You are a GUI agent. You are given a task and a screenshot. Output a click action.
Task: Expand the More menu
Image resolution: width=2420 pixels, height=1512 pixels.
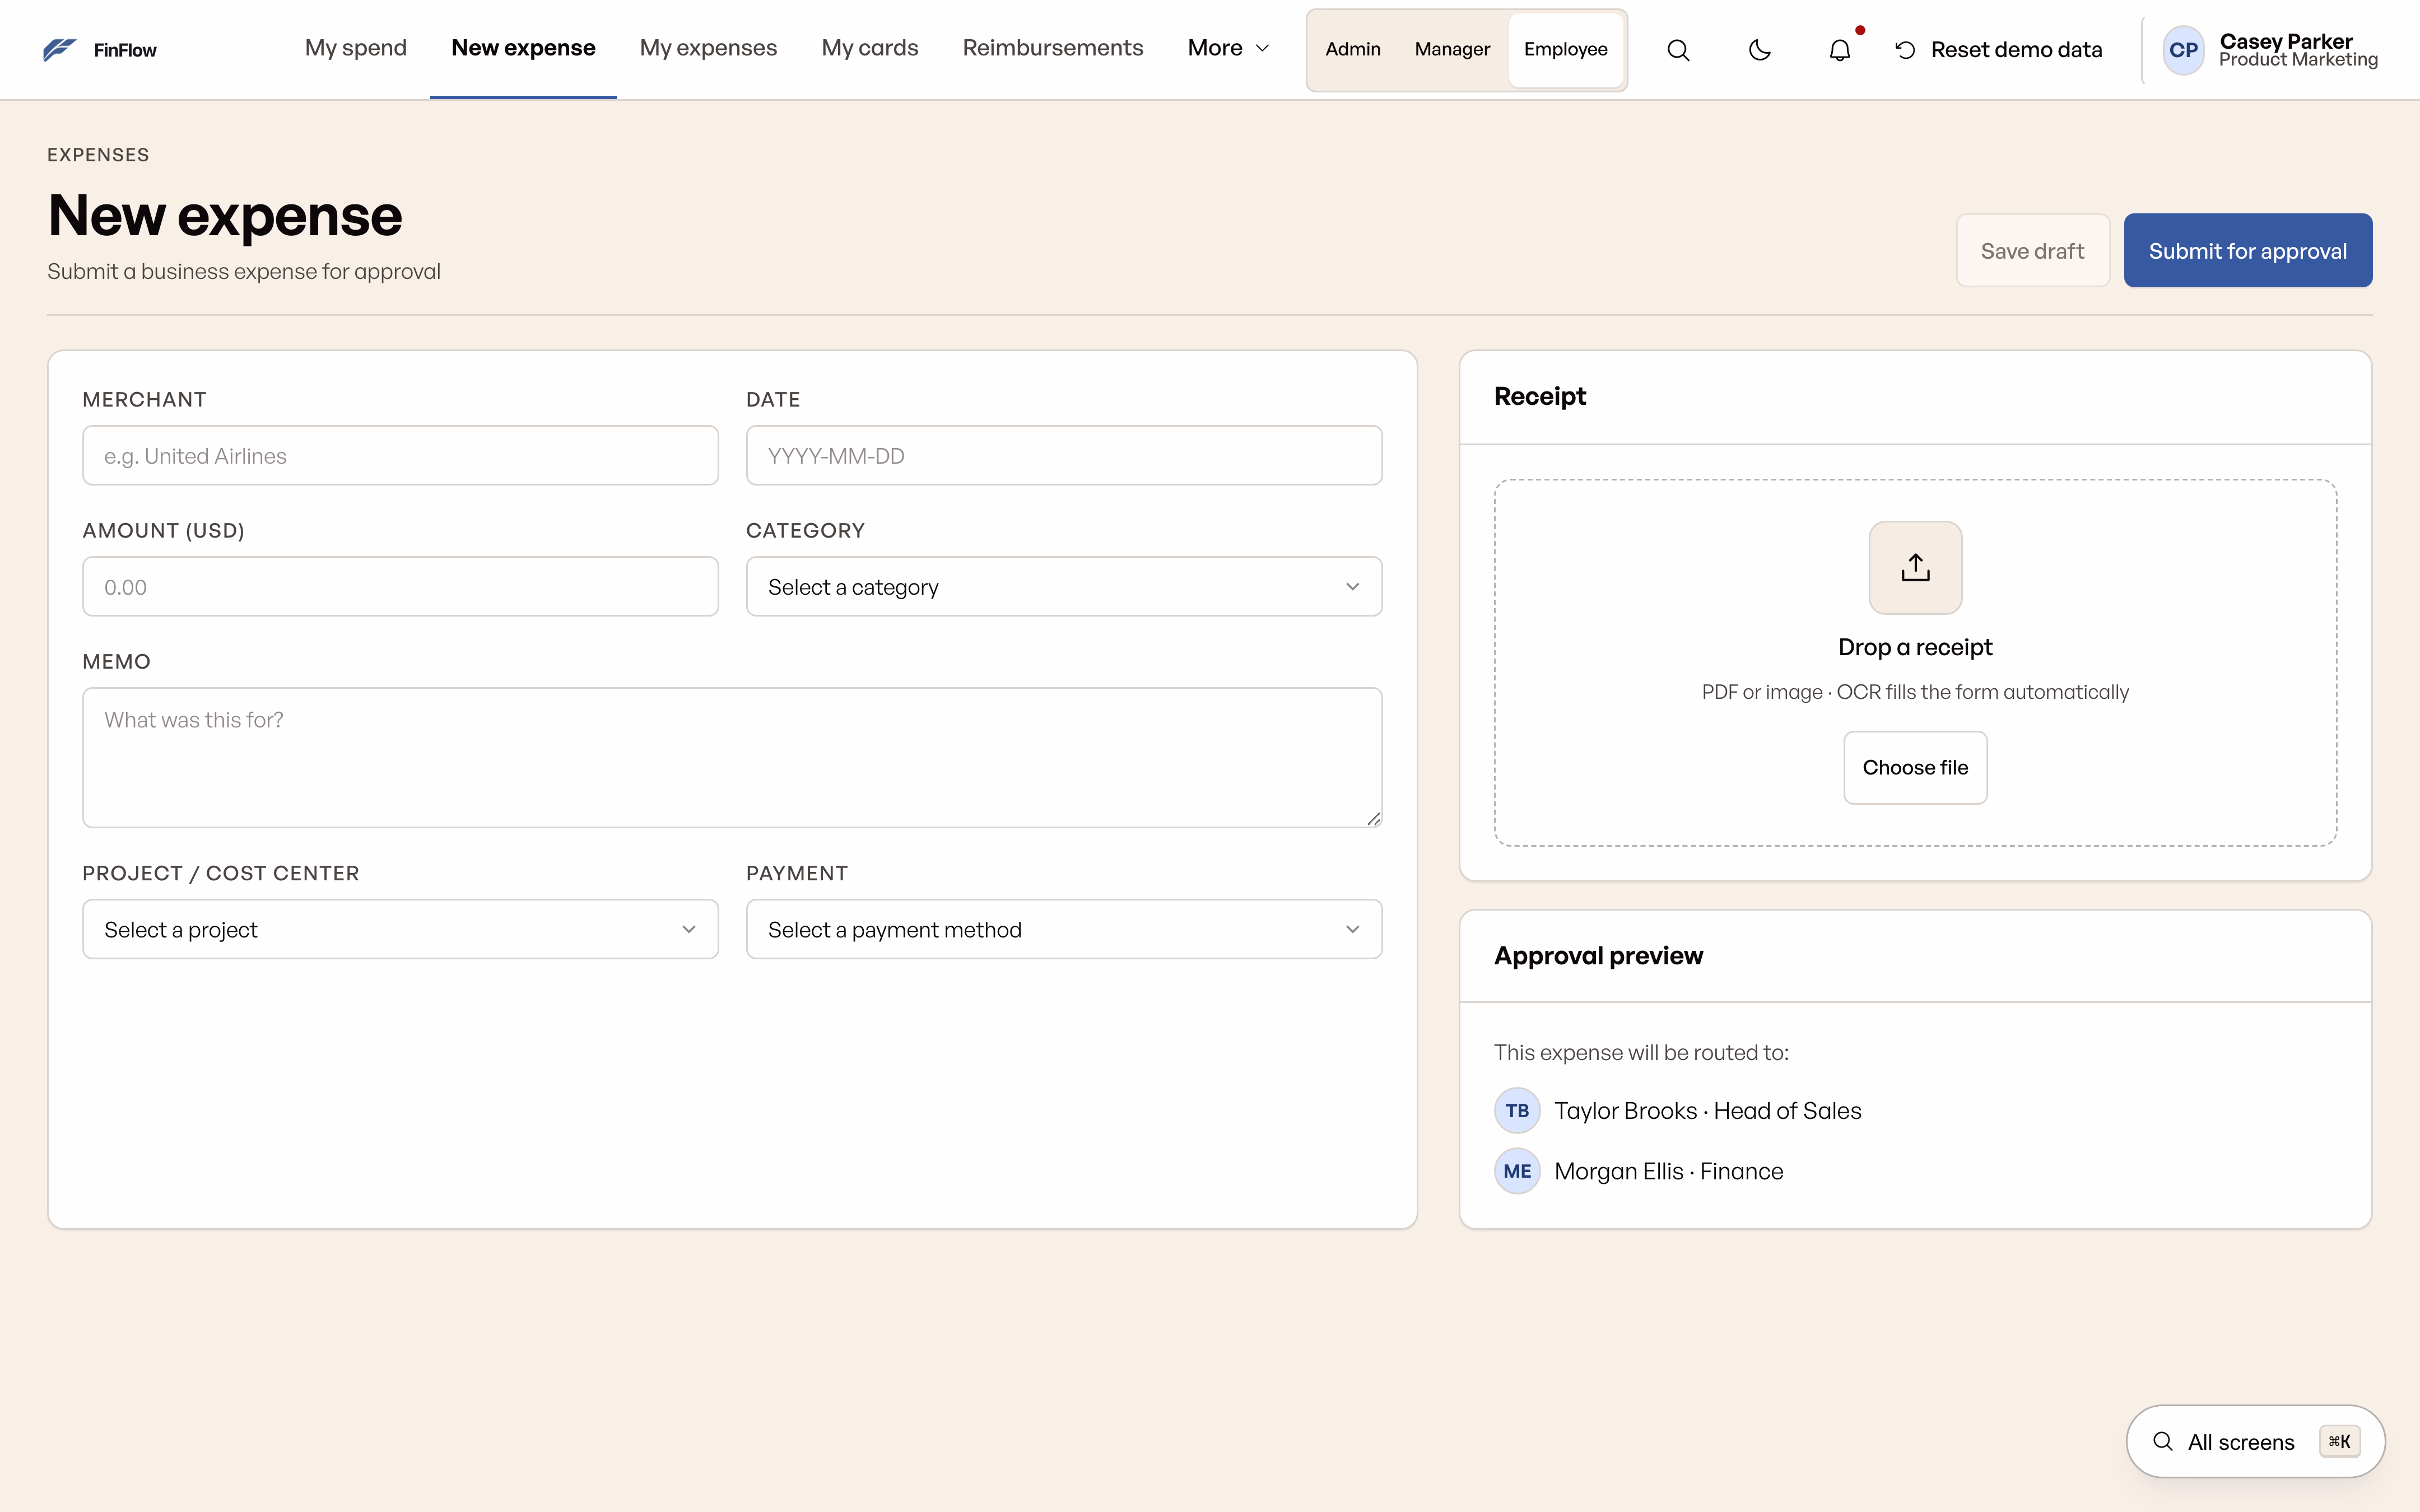coord(1228,49)
